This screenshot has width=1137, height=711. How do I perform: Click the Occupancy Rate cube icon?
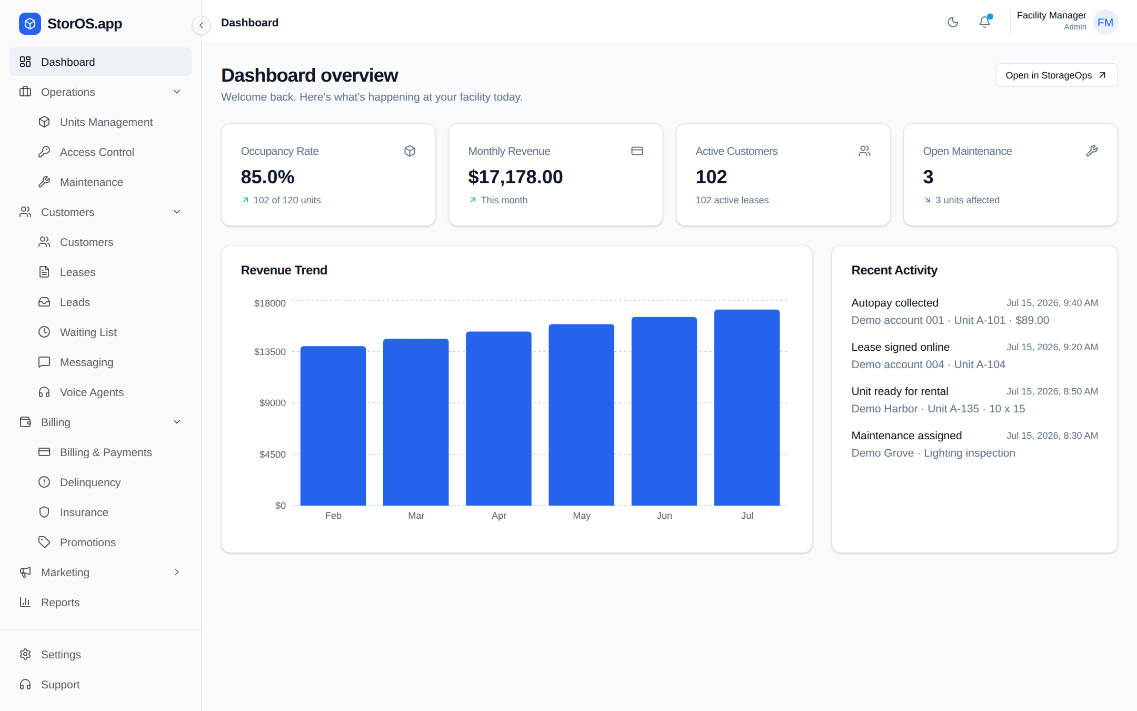(410, 151)
